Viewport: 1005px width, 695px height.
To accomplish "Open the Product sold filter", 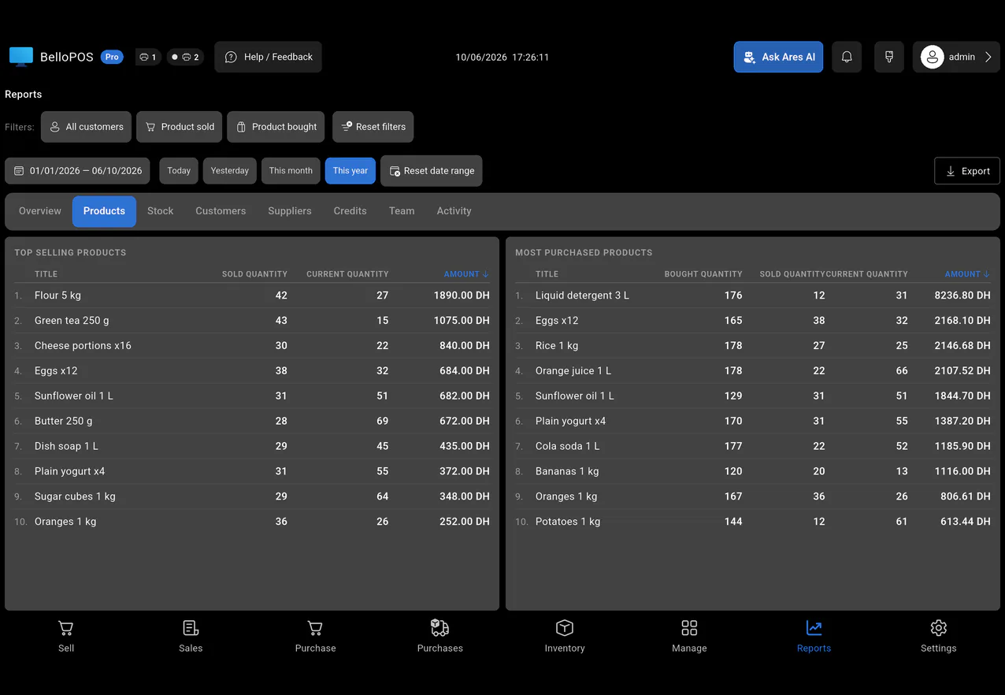I will point(180,127).
